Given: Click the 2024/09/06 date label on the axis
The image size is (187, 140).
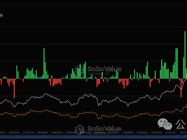Looking at the screenshot, I should pos(128,132).
